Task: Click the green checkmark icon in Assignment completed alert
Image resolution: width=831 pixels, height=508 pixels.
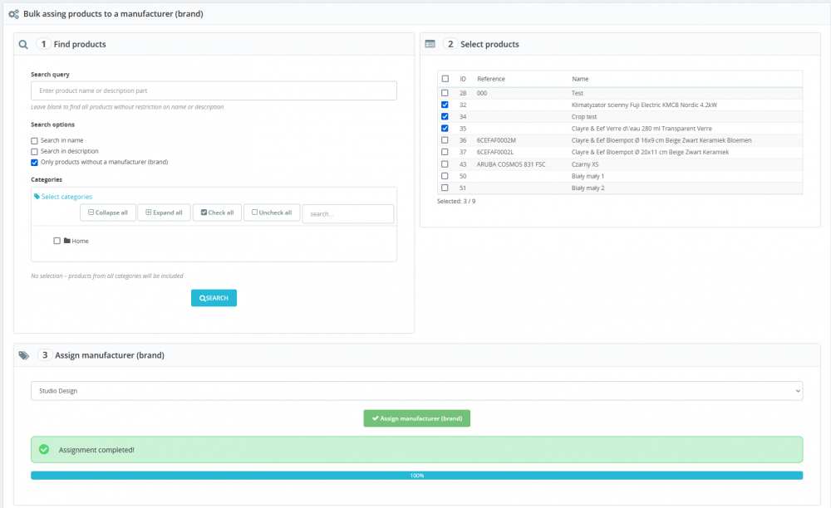Action: pos(44,449)
